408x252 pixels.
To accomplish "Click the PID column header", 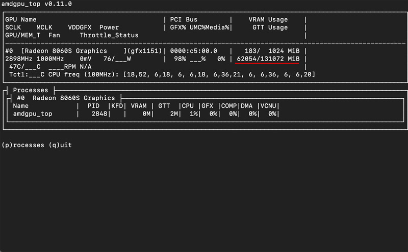I will (x=93, y=106).
